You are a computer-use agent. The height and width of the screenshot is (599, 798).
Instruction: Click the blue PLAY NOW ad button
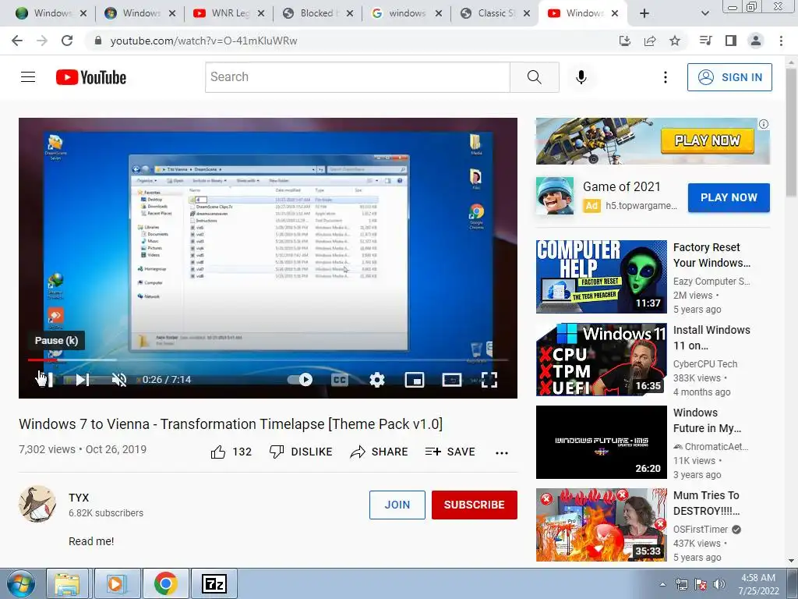(729, 197)
